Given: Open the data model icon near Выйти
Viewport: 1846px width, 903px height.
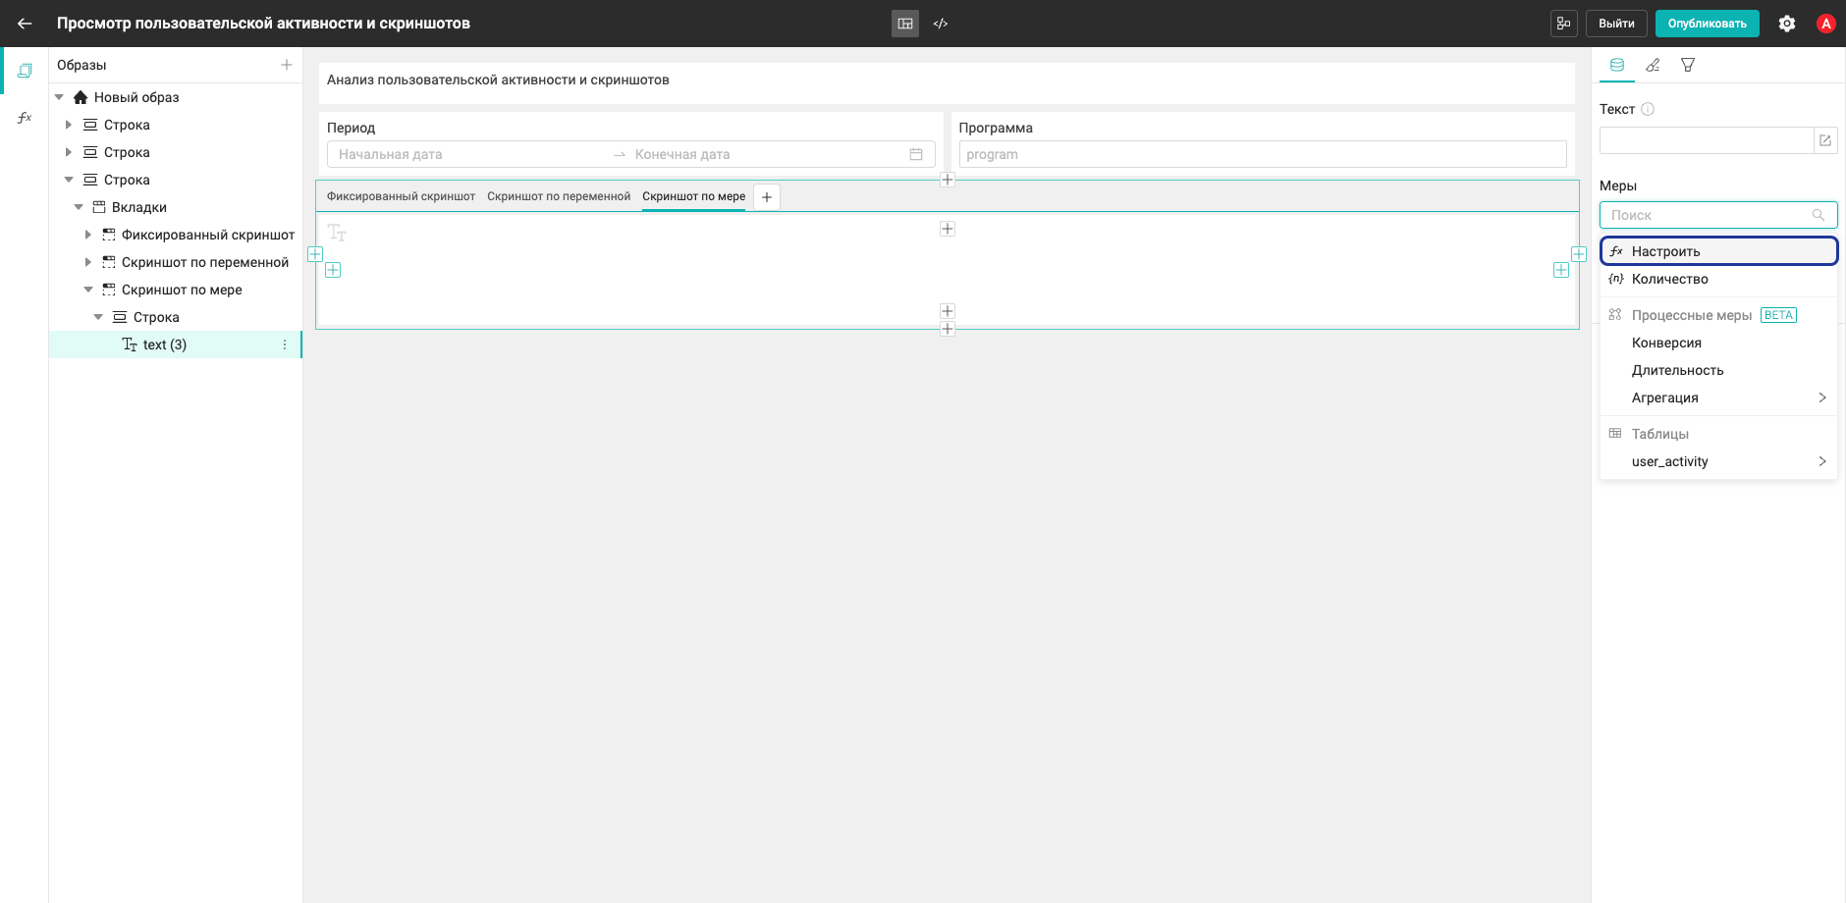Looking at the screenshot, I should 1564,24.
